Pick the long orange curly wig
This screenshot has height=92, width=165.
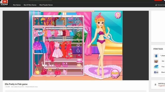(49, 21)
